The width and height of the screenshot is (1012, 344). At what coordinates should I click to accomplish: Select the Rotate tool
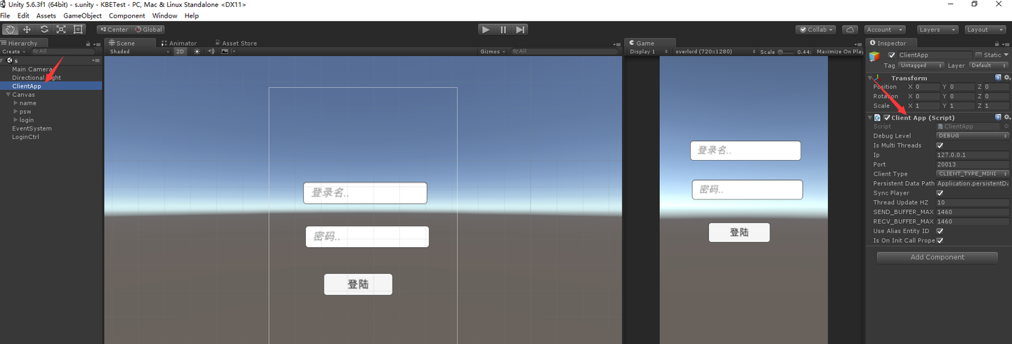44,29
